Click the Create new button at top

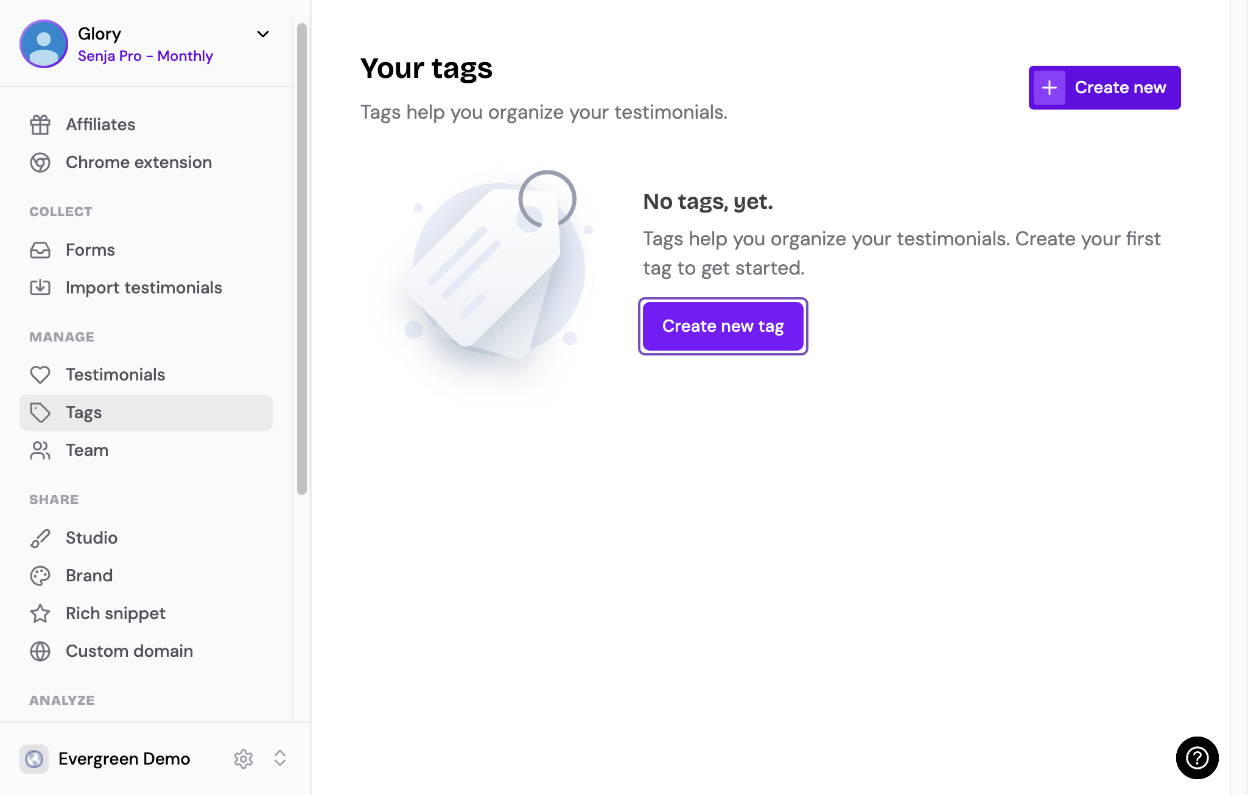coord(1104,88)
